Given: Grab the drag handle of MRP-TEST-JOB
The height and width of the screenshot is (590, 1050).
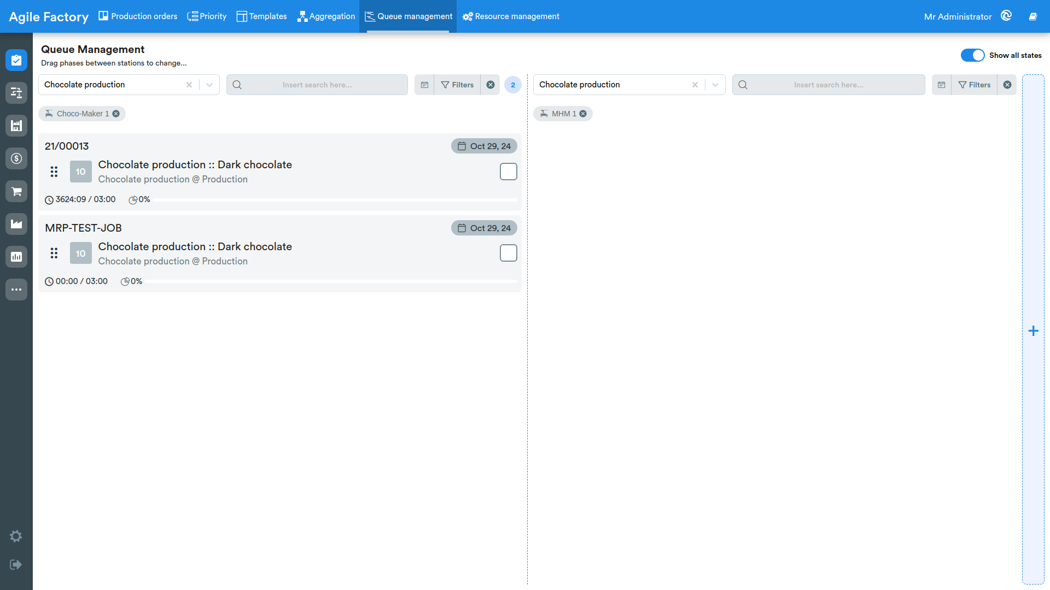Looking at the screenshot, I should [x=54, y=253].
